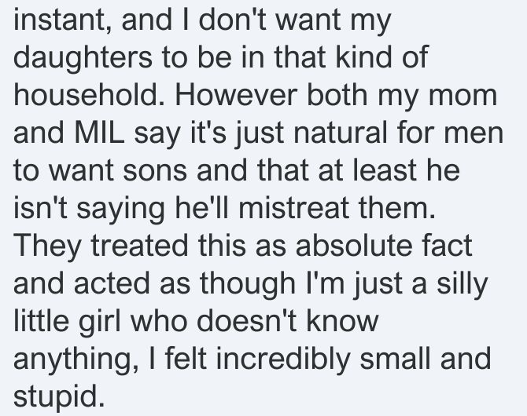The height and width of the screenshot is (416, 527).
Task: Click the word 'daughters' in the text
Action: 83,57
